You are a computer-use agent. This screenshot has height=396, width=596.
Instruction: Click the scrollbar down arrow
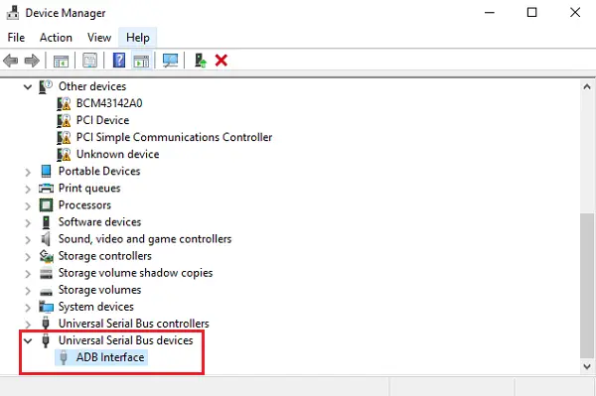click(587, 367)
